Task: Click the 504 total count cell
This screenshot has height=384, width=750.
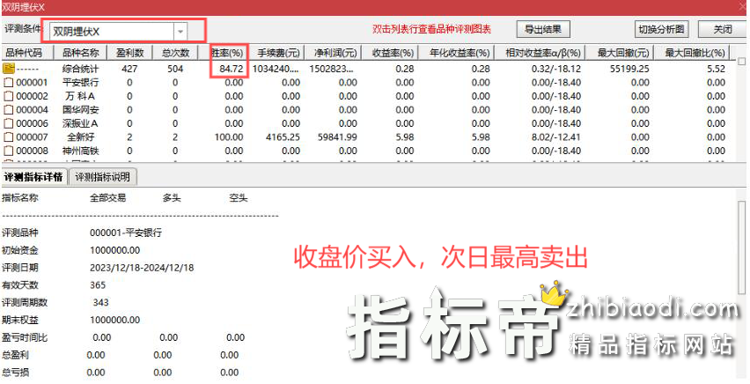Action: tap(175, 69)
